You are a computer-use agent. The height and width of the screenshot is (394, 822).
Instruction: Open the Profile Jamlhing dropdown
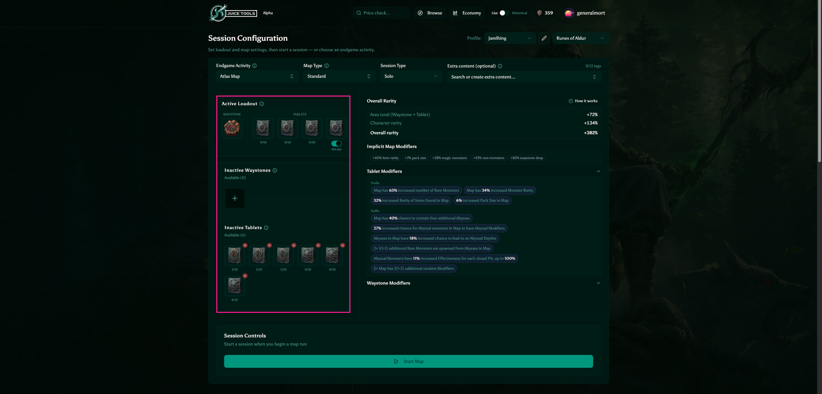pos(510,38)
